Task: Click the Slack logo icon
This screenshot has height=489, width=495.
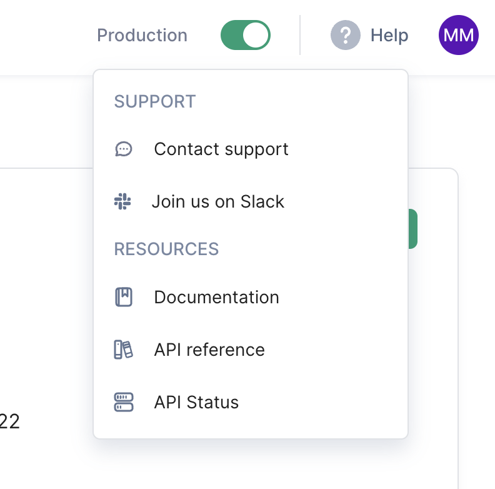Action: (122, 201)
